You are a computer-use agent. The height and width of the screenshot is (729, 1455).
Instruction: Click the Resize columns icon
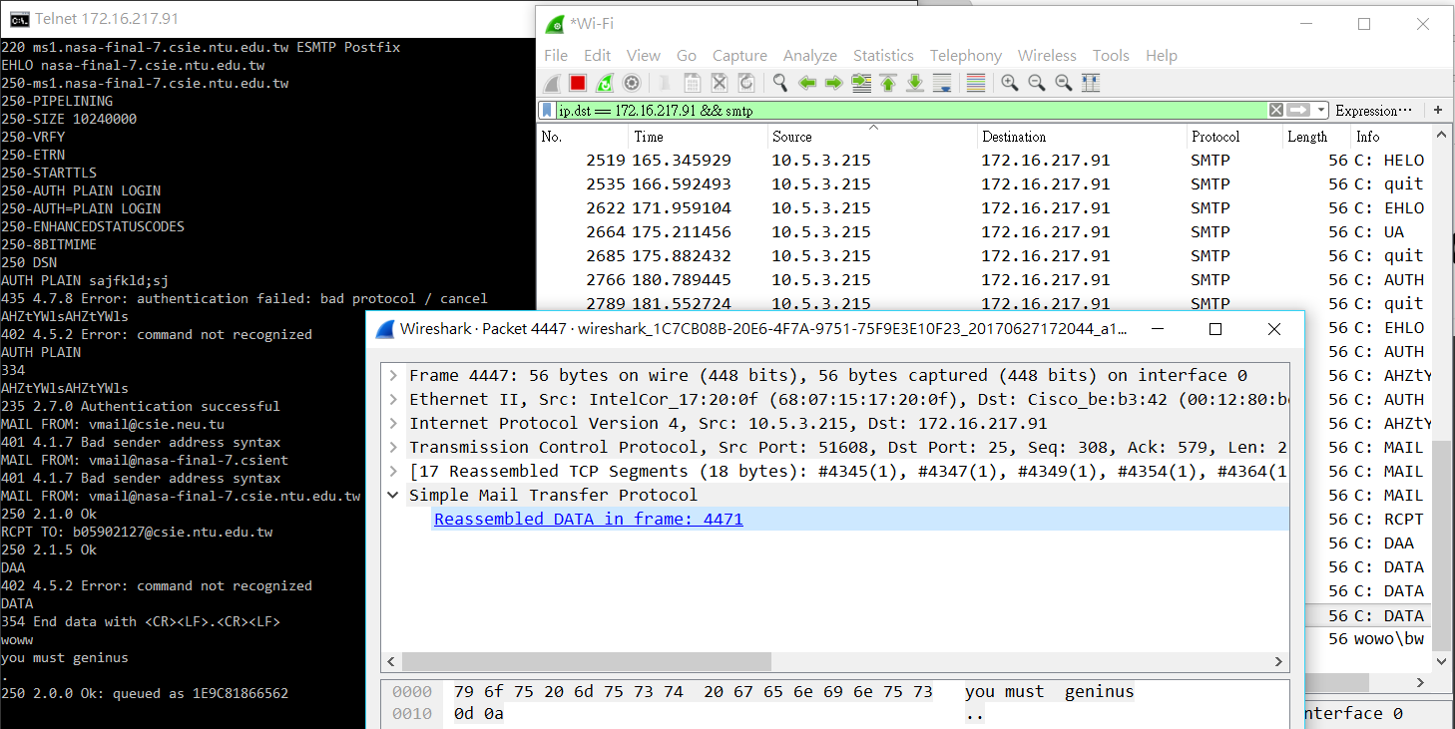pos(1091,83)
